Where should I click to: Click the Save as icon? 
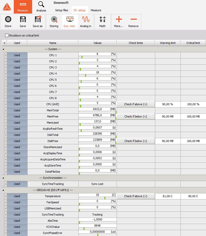[x=38, y=22]
